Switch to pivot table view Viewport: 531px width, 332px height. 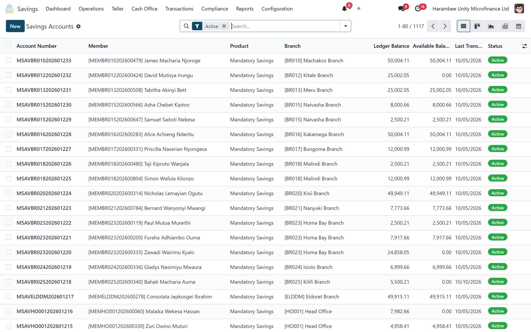coord(505,26)
